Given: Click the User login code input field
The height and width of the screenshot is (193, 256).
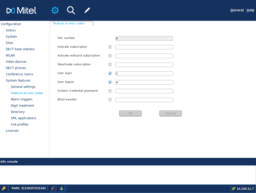Looking at the screenshot, I should [x=144, y=74].
